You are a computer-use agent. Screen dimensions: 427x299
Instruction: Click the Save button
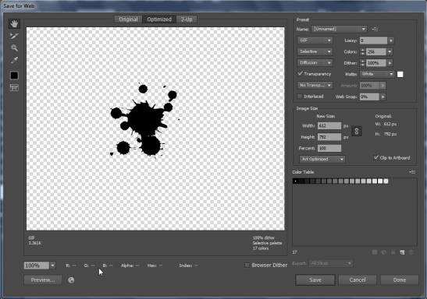click(315, 280)
